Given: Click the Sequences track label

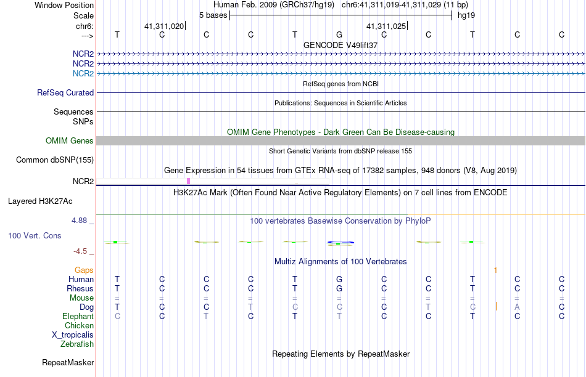Looking at the screenshot, I should coord(73,111).
